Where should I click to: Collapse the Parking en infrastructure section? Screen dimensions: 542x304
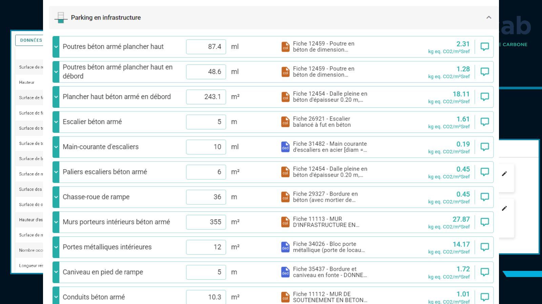(x=489, y=18)
